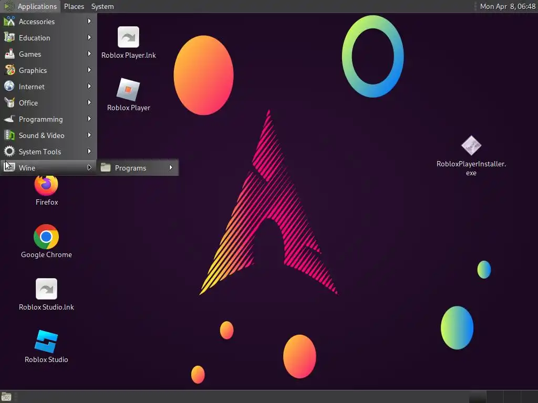The height and width of the screenshot is (403, 538).
Task: Expand the Sound & Video submenu arrow
Action: coord(89,135)
